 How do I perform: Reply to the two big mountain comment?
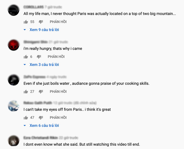[58, 22]
